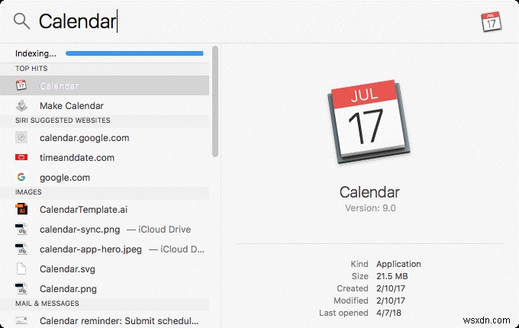
Task: Click the blue Indexing progress bar
Action: click(x=134, y=53)
